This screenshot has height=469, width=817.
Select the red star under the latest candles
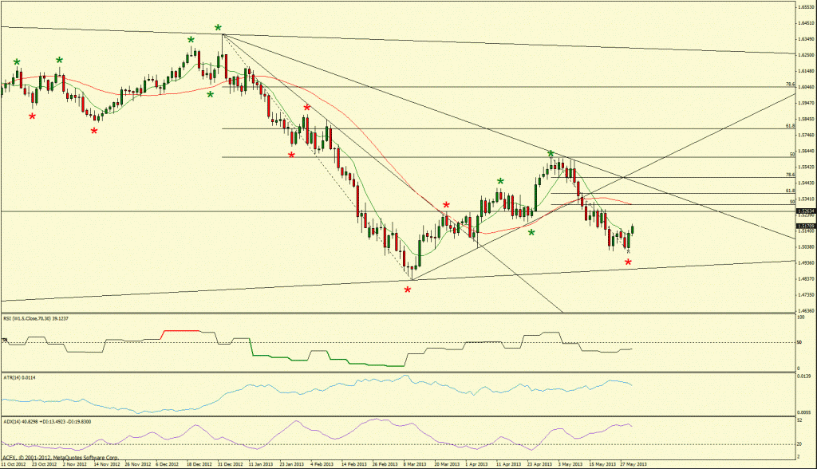pos(628,262)
